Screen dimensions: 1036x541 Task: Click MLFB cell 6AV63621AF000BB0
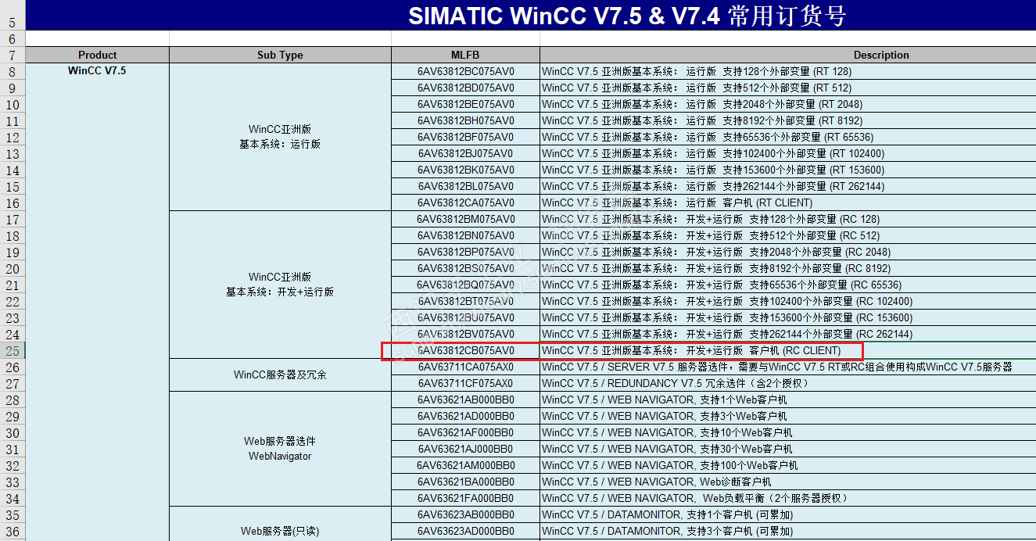coord(465,432)
